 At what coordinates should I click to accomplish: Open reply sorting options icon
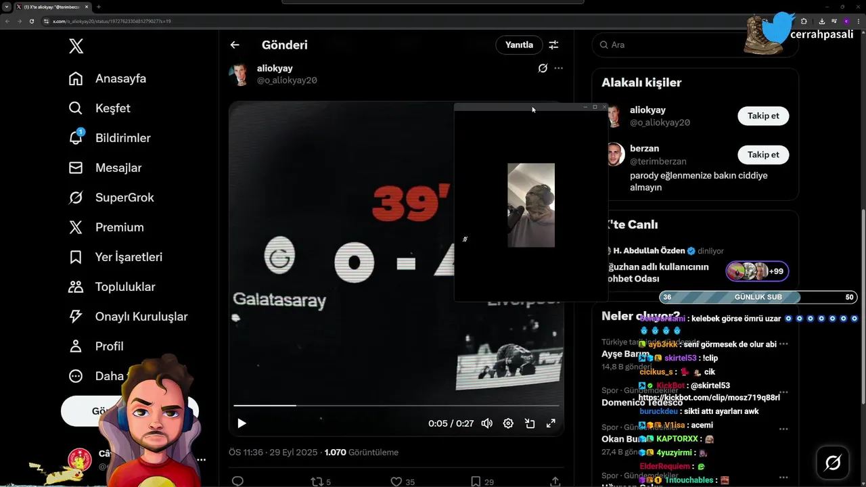coord(553,45)
